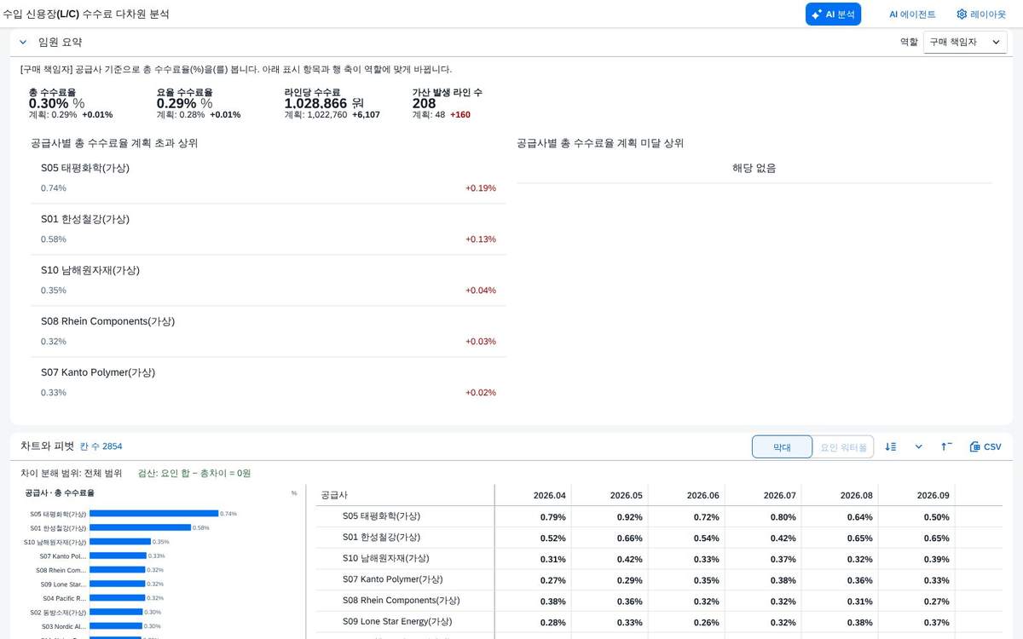
Task: Click the AI 분석 button
Action: coord(833,14)
